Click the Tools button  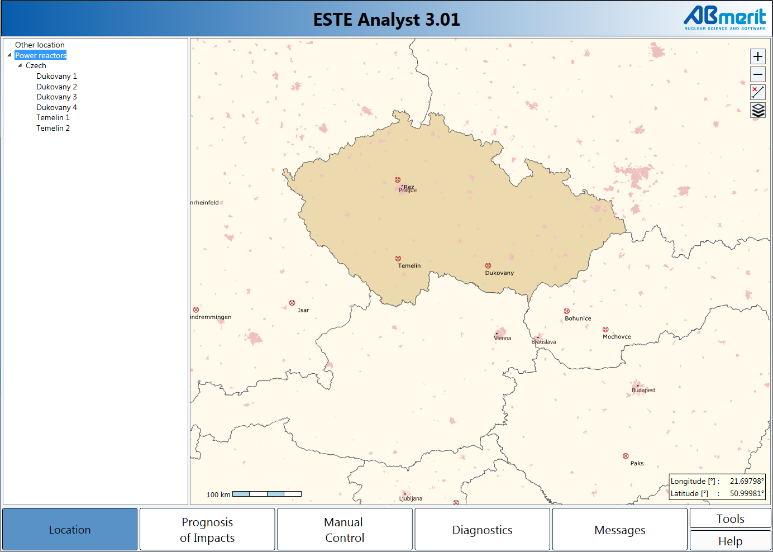[x=731, y=518]
